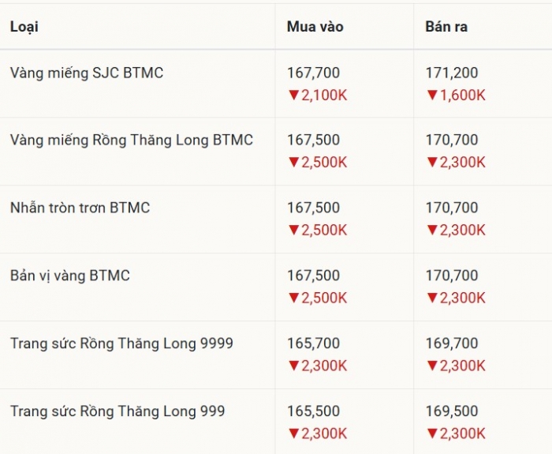Click sell-price down arrow for Nhẫn tròn trơn BTMC
The width and height of the screenshot is (552, 454).
click(432, 231)
